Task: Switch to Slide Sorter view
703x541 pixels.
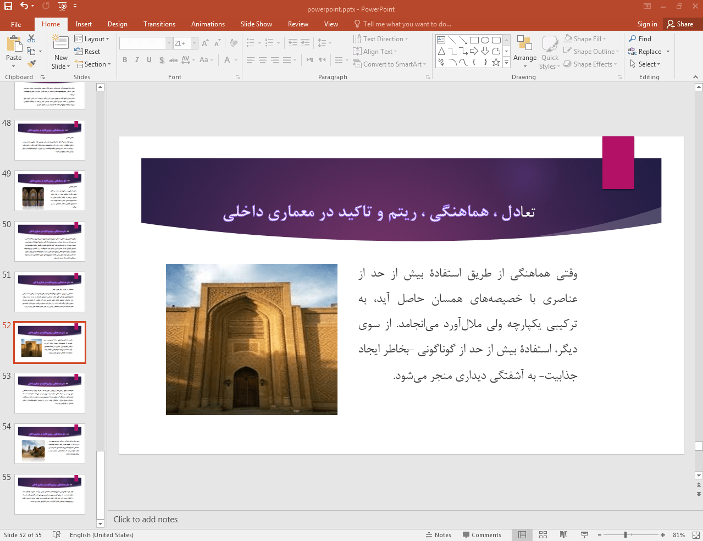Action: coord(543,535)
